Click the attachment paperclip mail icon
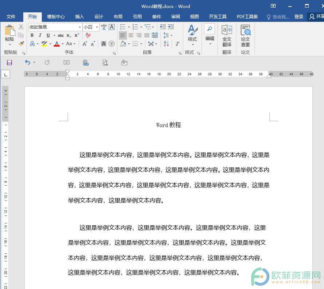The height and width of the screenshot is (289, 324). [124, 62]
